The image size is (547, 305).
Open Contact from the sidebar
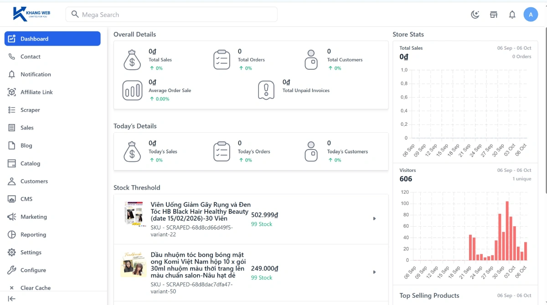coord(31,57)
